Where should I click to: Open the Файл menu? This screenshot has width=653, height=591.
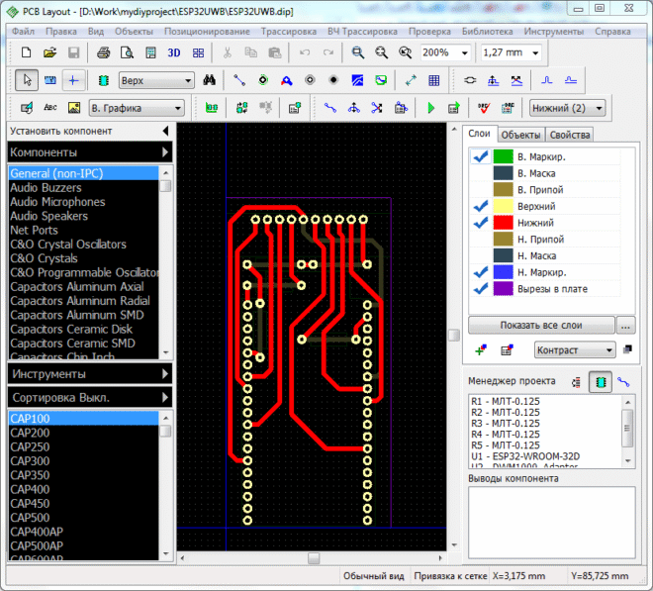coord(23,32)
